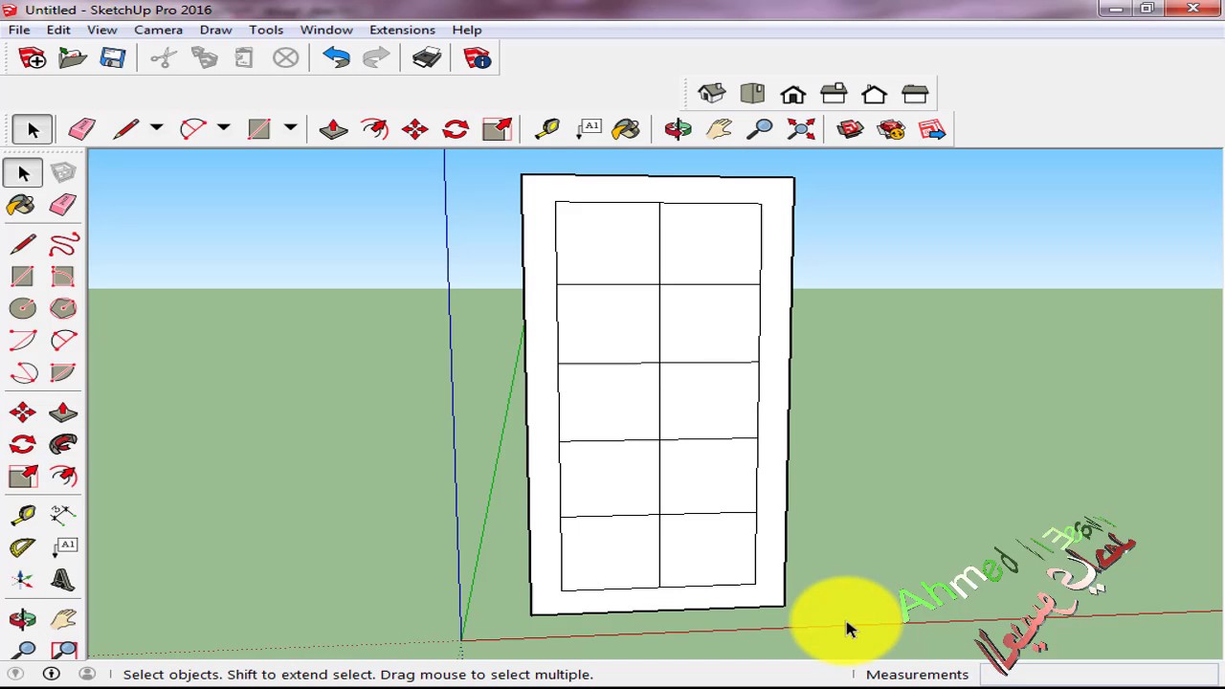The image size is (1225, 689).
Task: Switch to the Right view
Action: tap(834, 94)
